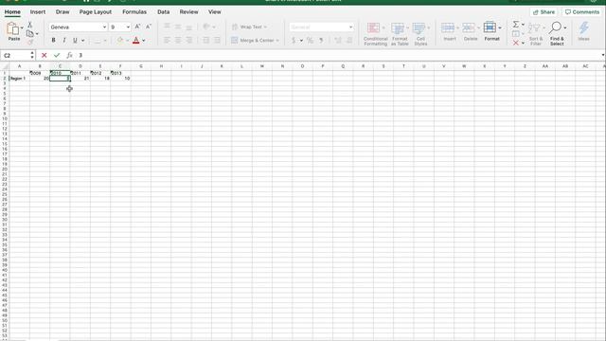Click the Clear red X icon
The width and height of the screenshot is (606, 341).
(515, 43)
